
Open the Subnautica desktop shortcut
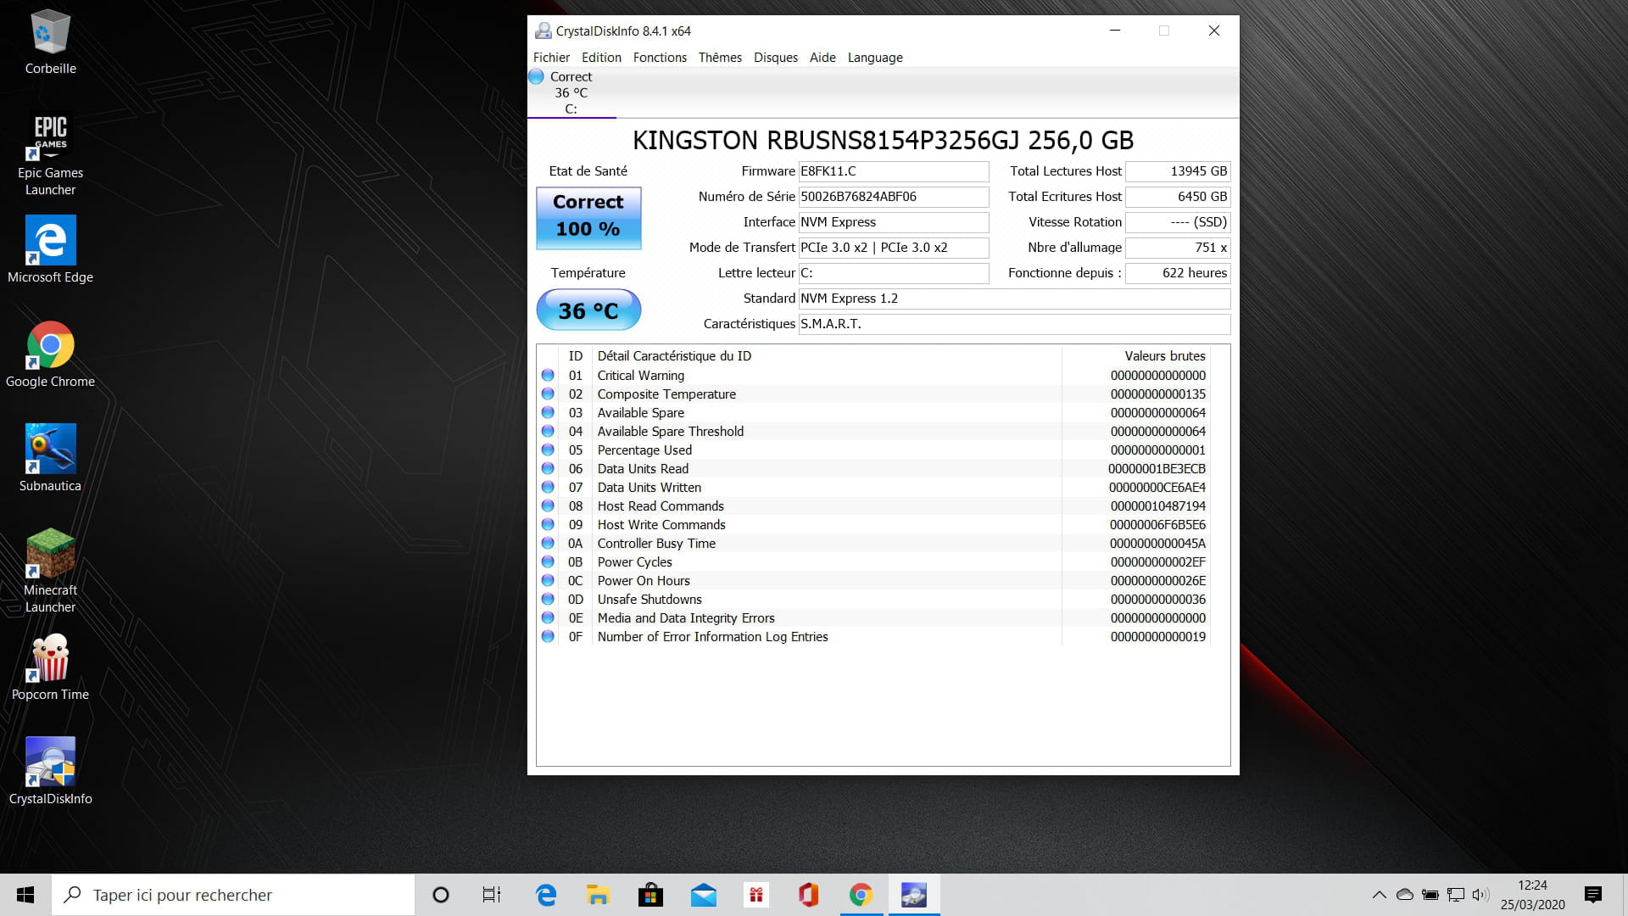(x=50, y=458)
